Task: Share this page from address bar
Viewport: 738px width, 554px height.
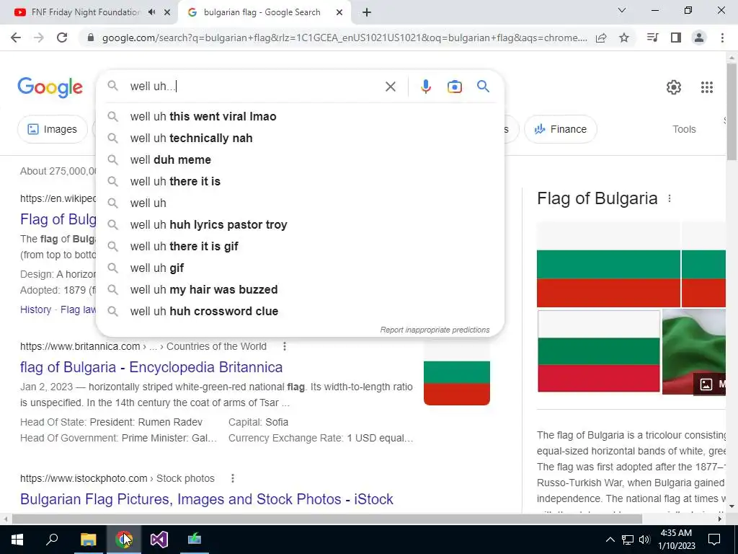Action: (601, 38)
